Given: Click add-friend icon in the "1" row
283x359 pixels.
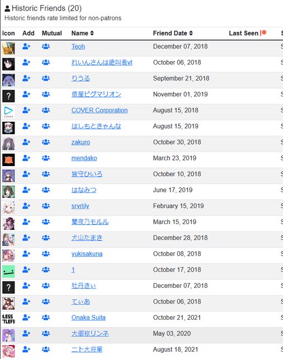Looking at the screenshot, I should [26, 270].
